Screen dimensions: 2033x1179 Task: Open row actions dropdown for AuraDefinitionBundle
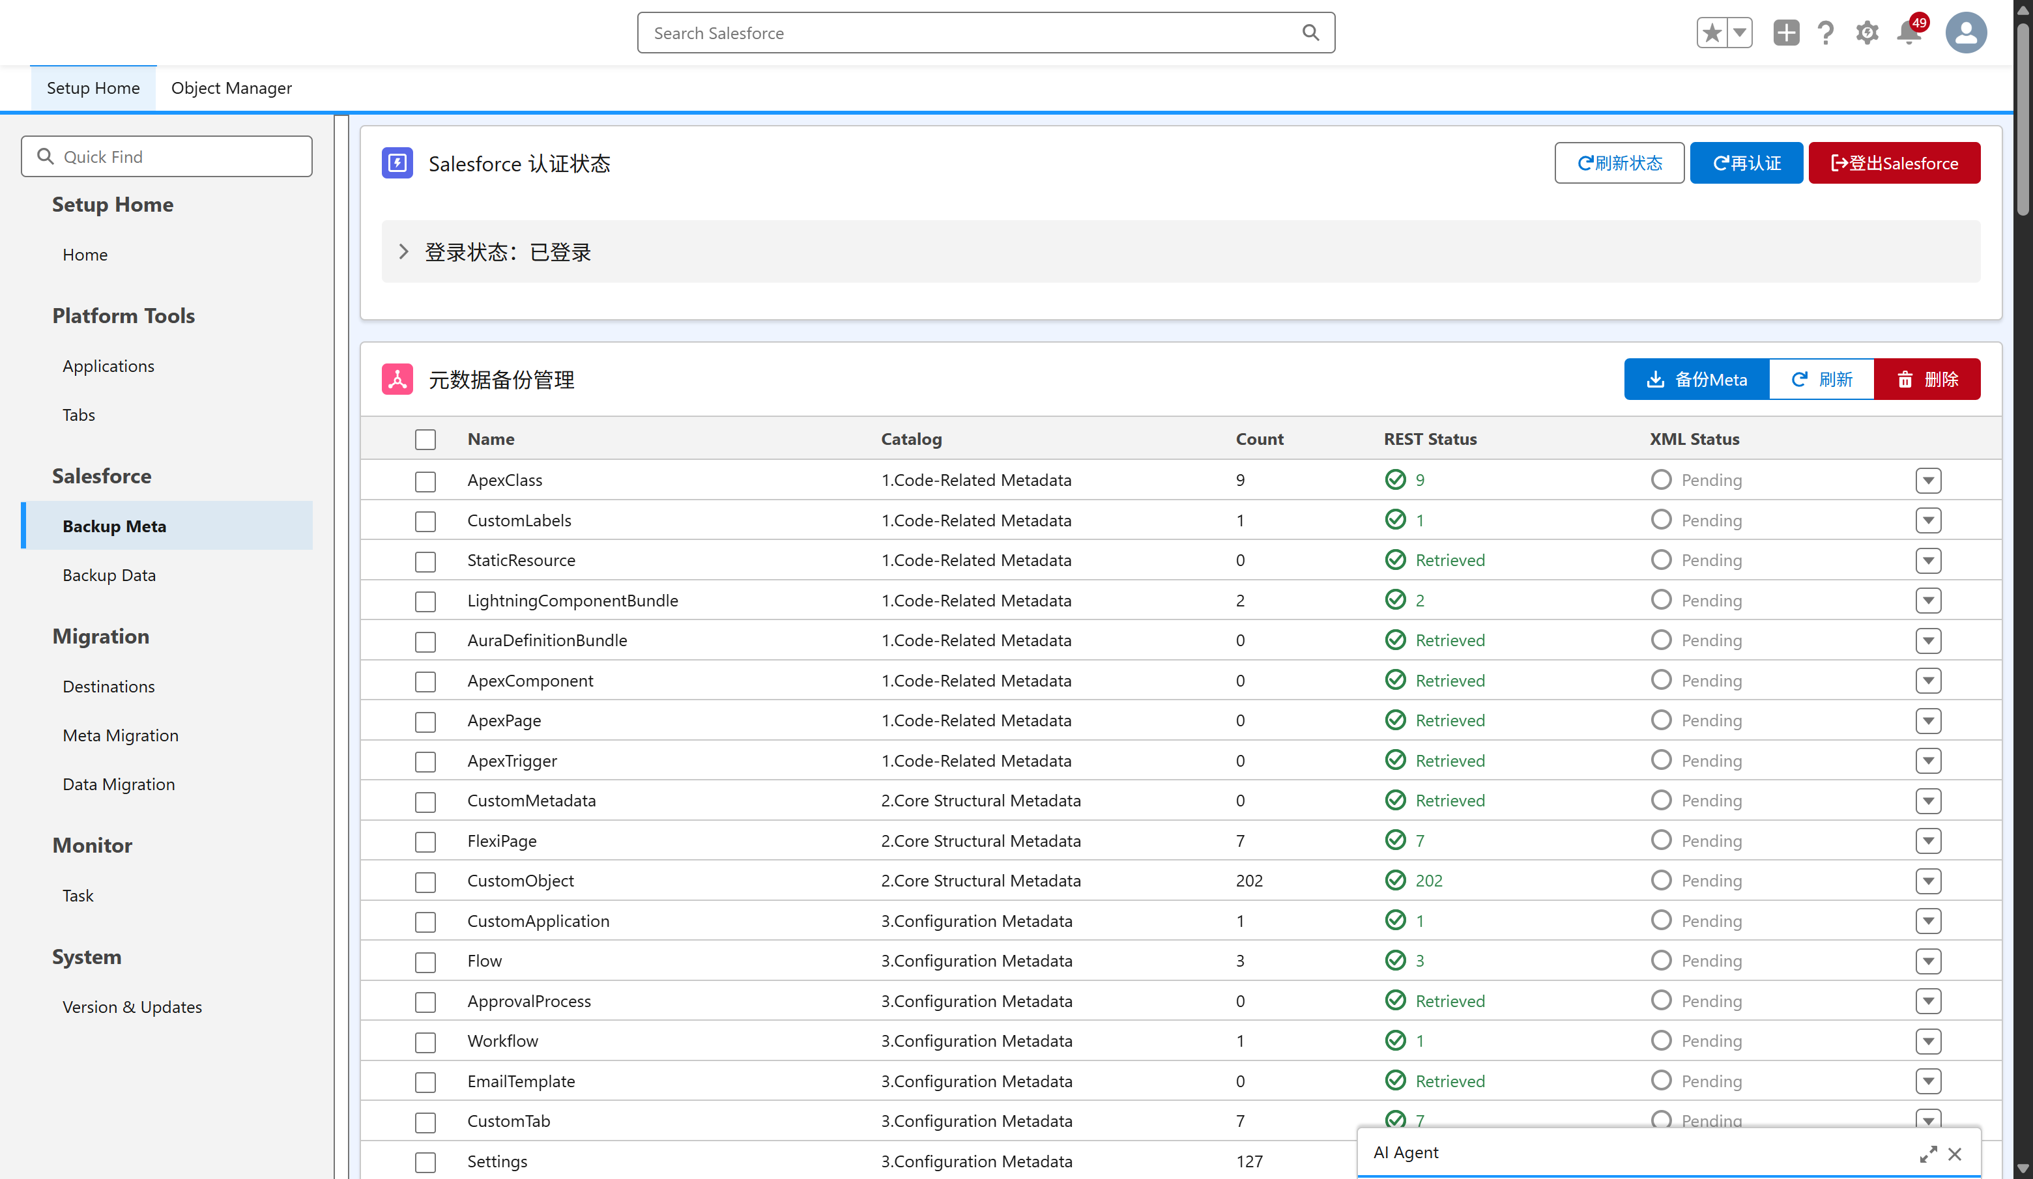1928,641
